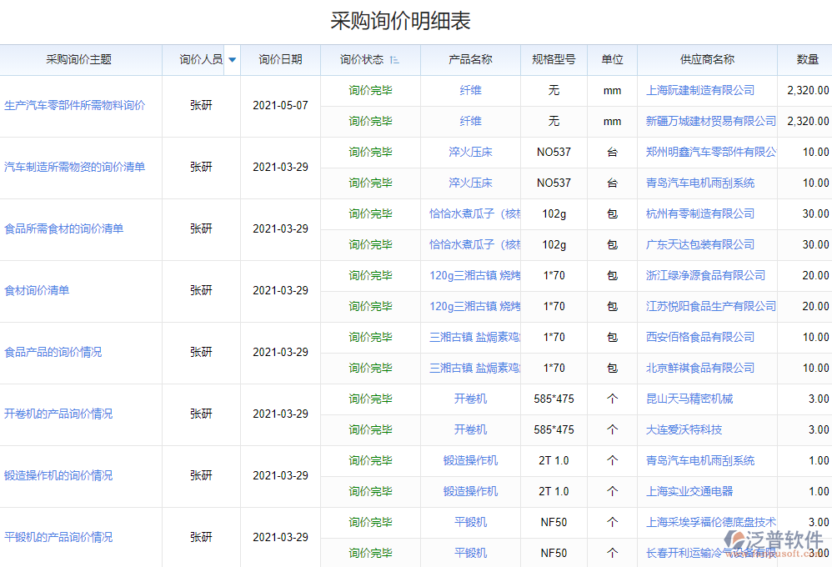Screen dimensions: 832x567
Task: Click supplier 郑州明鑫汽车零部件有限公司
Action: pos(707,152)
